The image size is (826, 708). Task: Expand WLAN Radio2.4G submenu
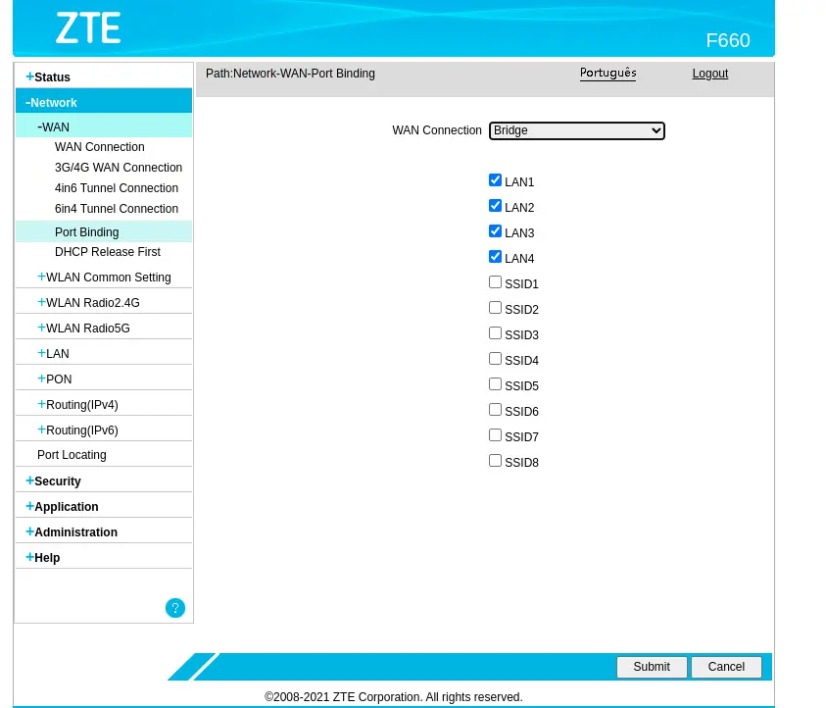[x=88, y=303]
